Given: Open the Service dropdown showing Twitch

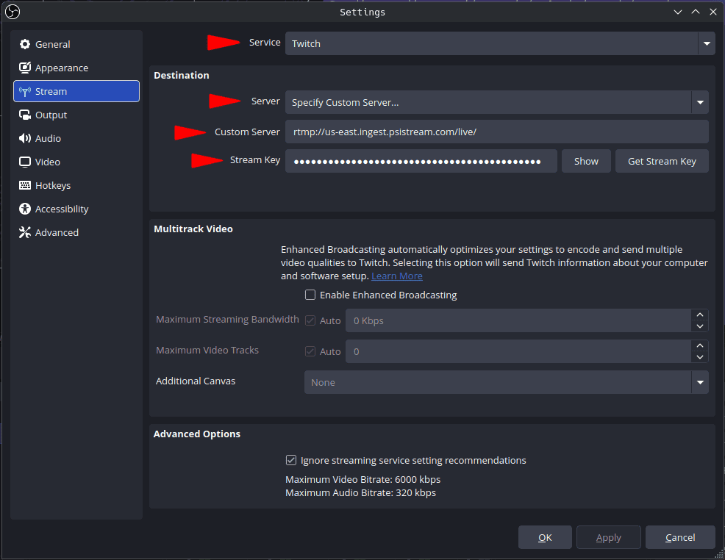Looking at the screenshot, I should coord(500,43).
